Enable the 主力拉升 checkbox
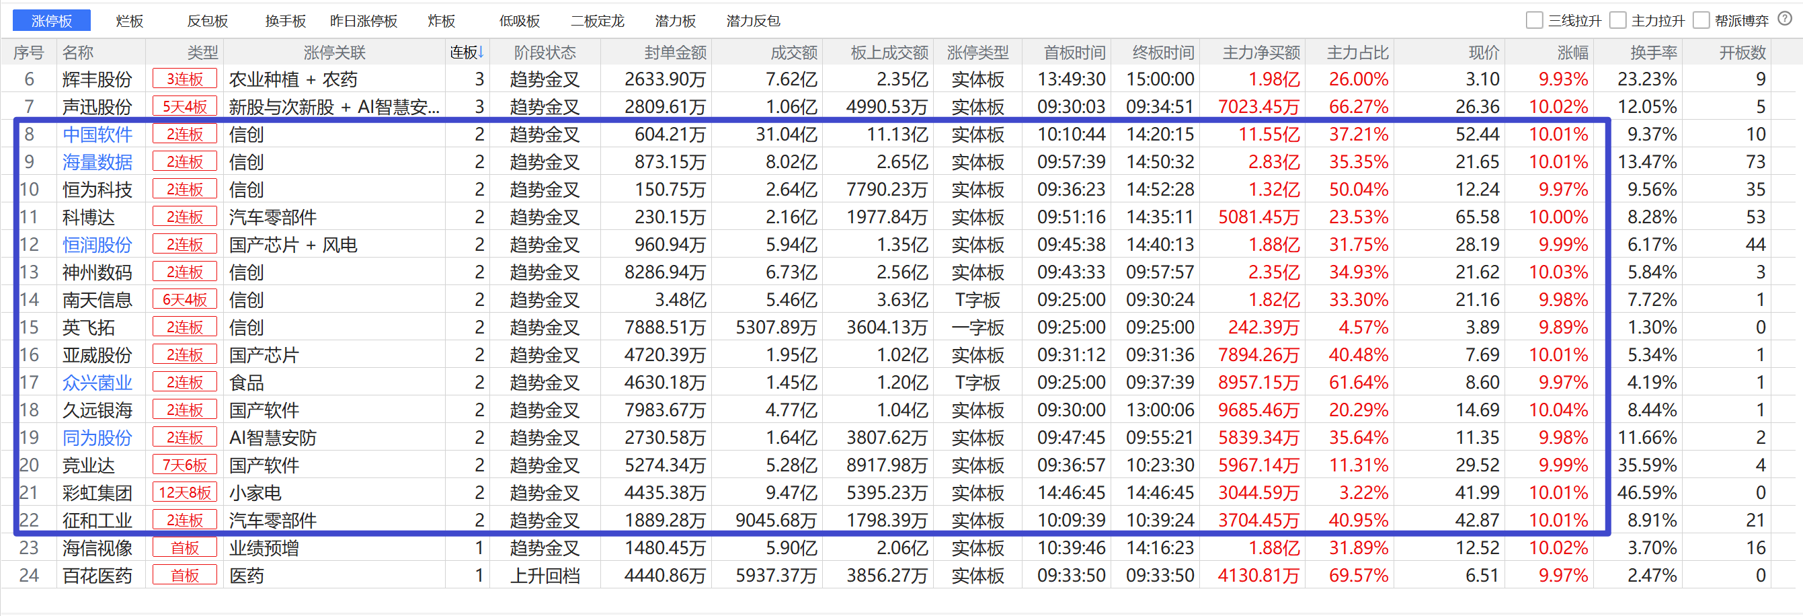The height and width of the screenshot is (616, 1803). 1617,20
